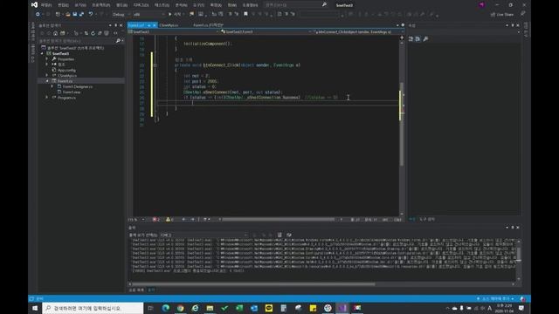Click the Undo arrow in toolbar
559x314 pixels.
click(x=91, y=14)
